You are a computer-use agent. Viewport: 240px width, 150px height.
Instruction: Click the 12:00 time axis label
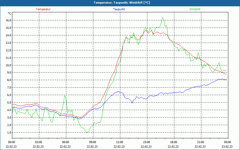[119, 142]
